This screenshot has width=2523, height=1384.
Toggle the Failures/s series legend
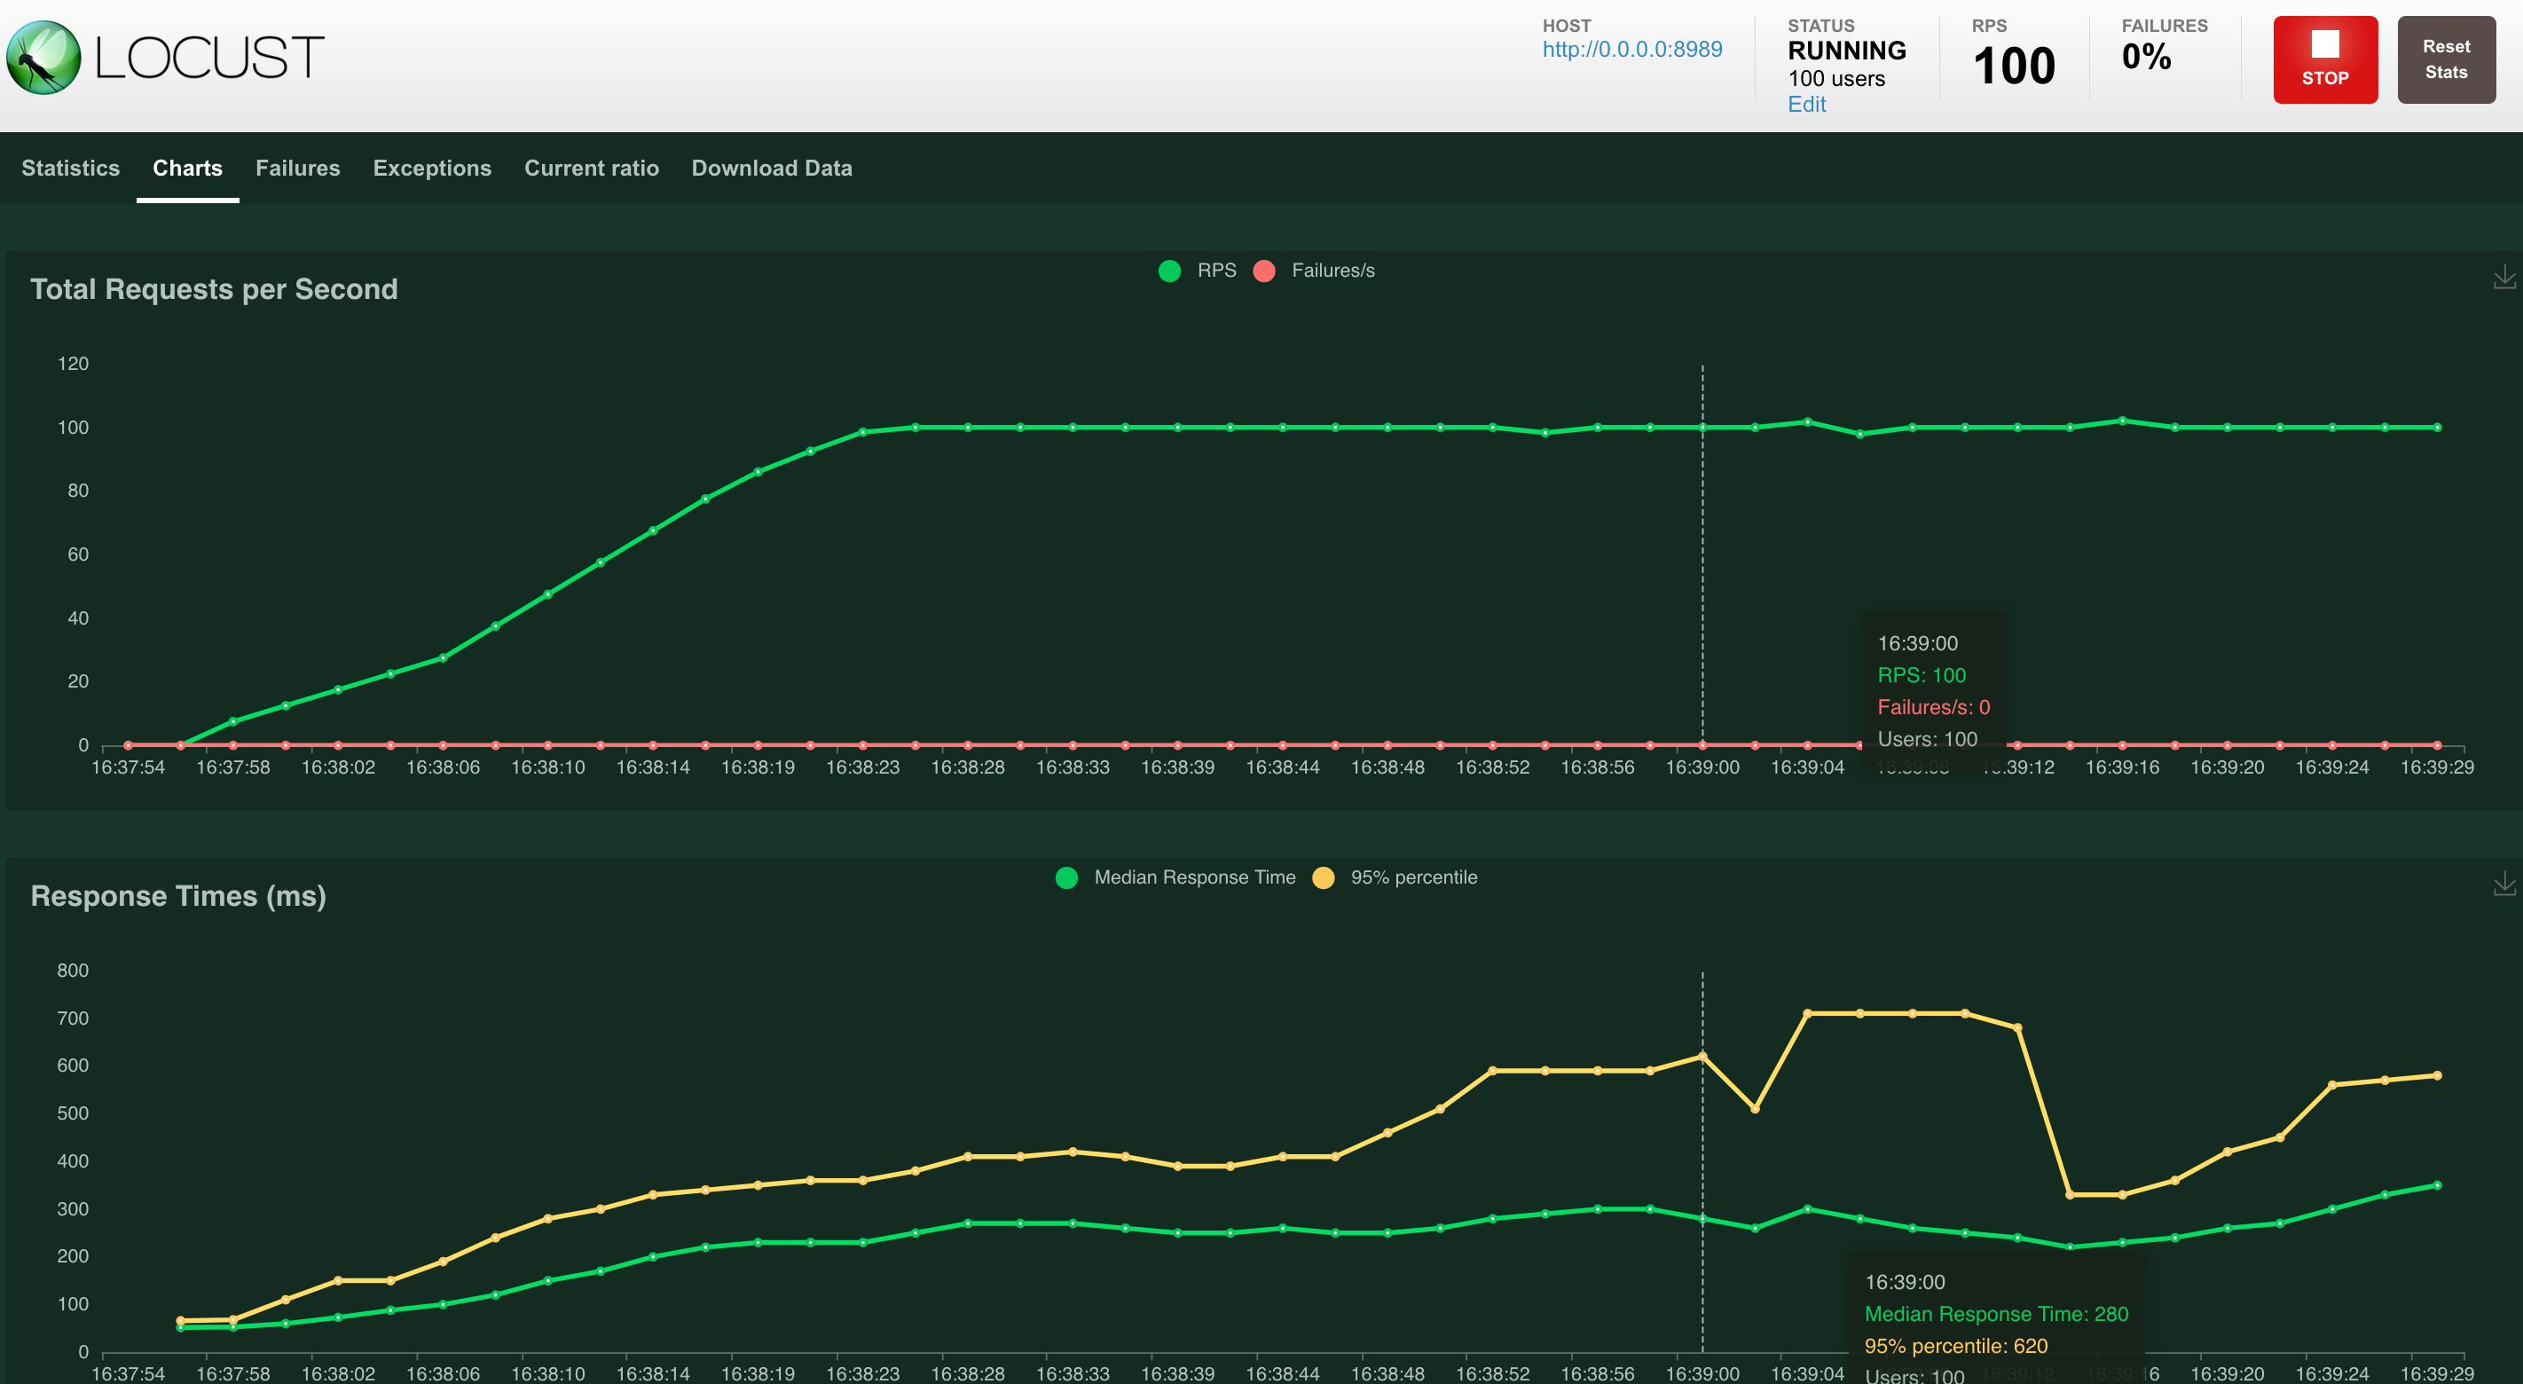click(x=1332, y=271)
